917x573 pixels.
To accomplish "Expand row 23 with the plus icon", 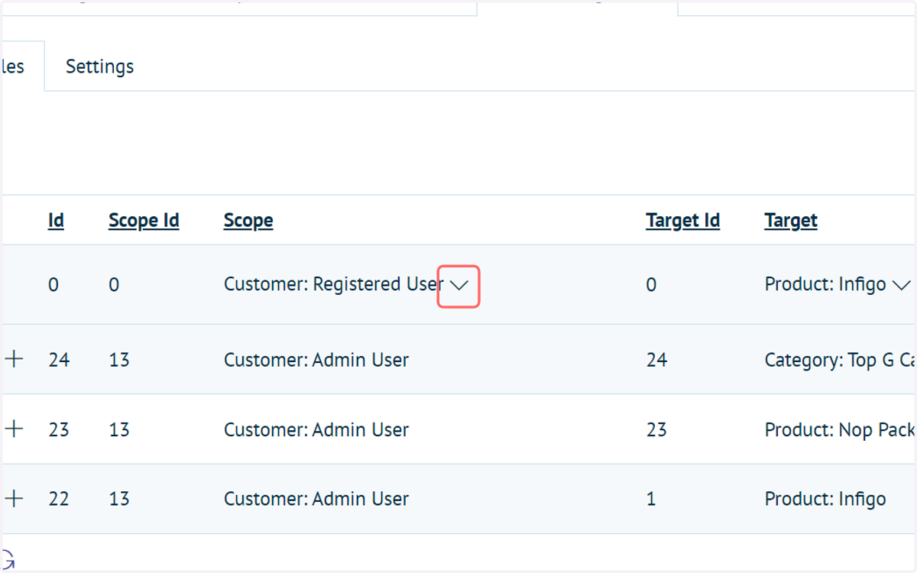I will (15, 429).
